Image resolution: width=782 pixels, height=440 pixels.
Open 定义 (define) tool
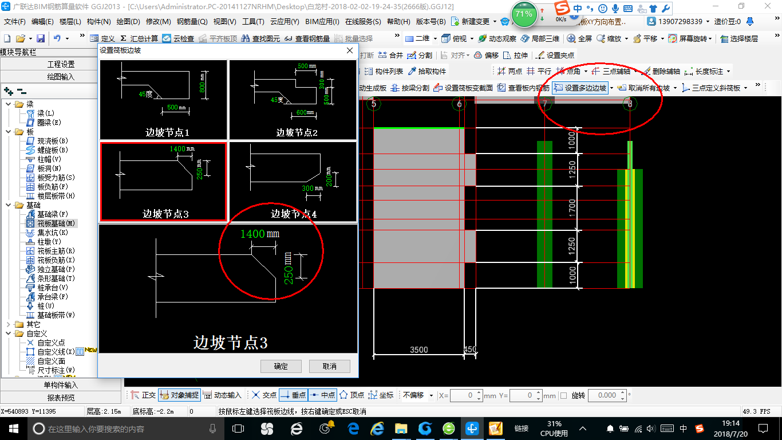(x=102, y=38)
